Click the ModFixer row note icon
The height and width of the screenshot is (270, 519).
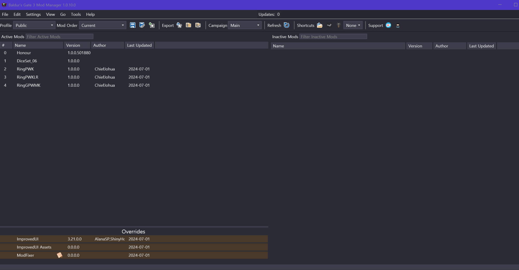click(x=59, y=255)
